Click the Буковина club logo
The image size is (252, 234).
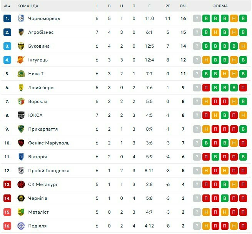pyautogui.click(x=21, y=46)
